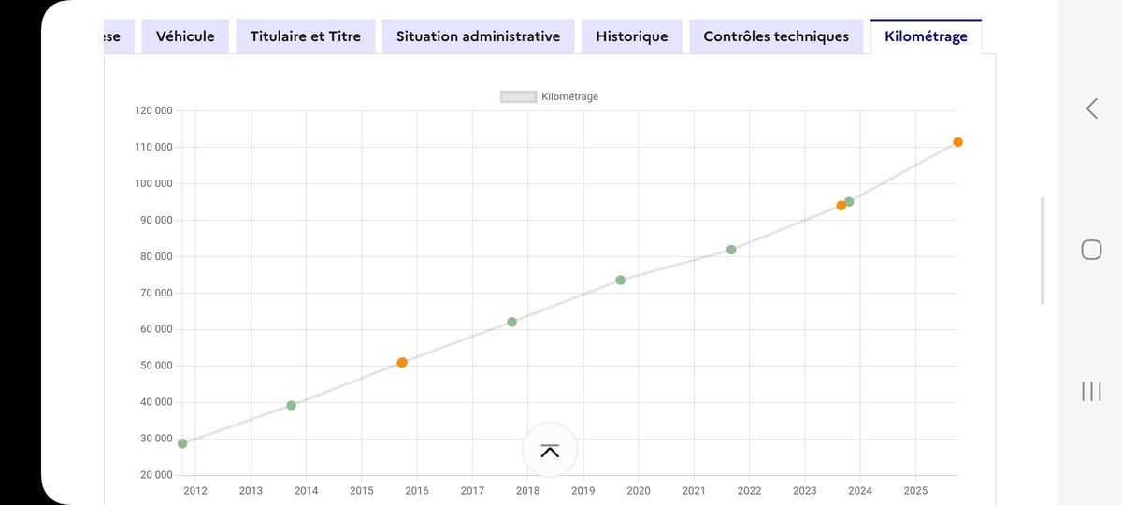The width and height of the screenshot is (1122, 505).
Task: Switch to the Véhicule tab
Action: click(x=185, y=36)
